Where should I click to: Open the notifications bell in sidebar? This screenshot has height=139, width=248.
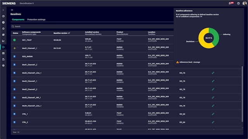[3, 29]
